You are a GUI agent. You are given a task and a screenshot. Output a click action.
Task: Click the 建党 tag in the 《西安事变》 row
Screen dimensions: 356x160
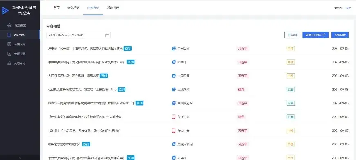[x=241, y=117]
